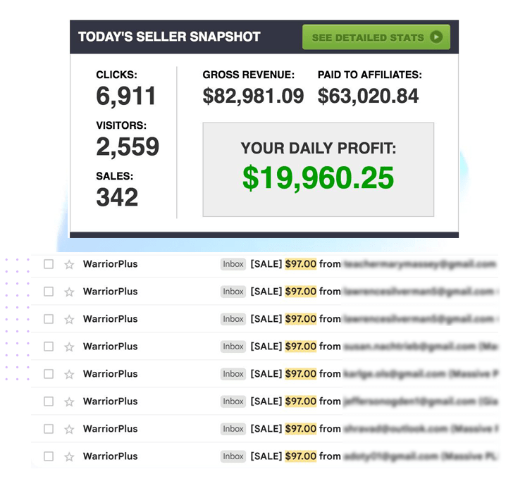Click WarriorPlus sender name in seventh row
Viewport: 525px width, 493px height.
pyautogui.click(x=110, y=429)
